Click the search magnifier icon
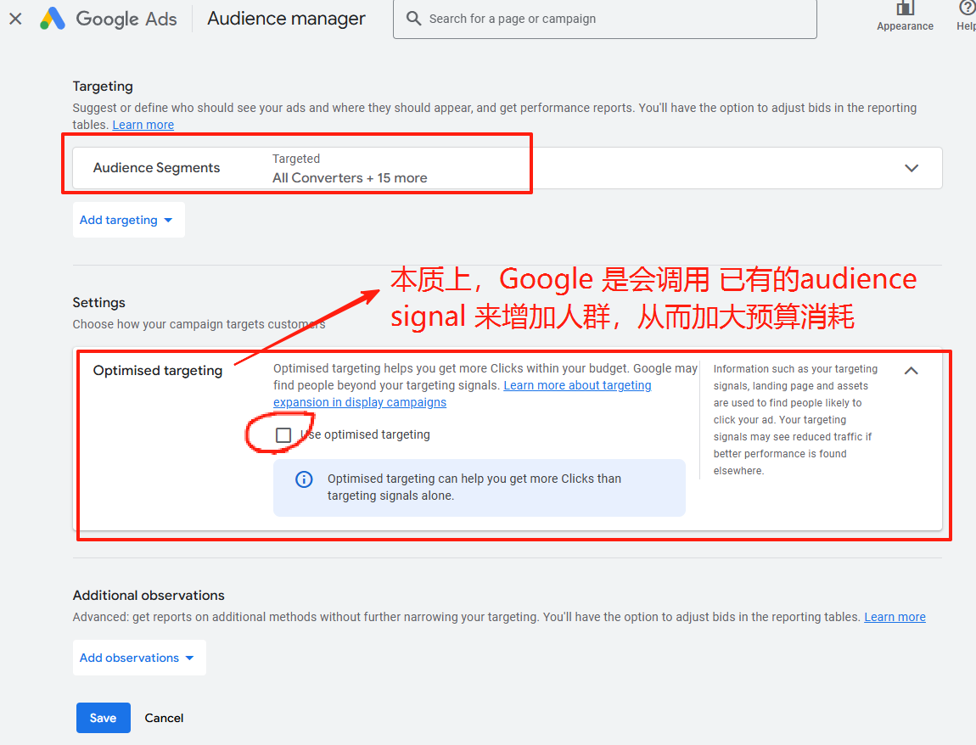 (x=413, y=19)
